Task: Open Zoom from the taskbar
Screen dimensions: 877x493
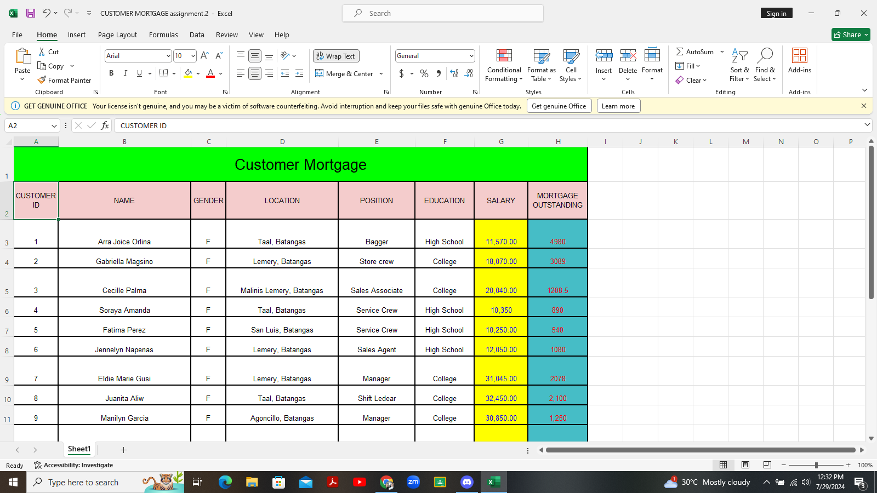Action: click(x=413, y=482)
